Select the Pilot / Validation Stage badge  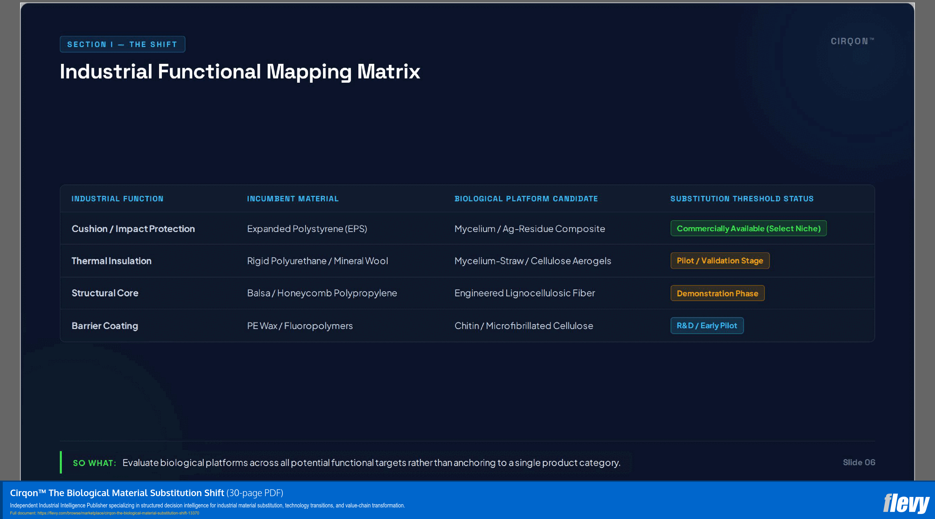point(720,261)
